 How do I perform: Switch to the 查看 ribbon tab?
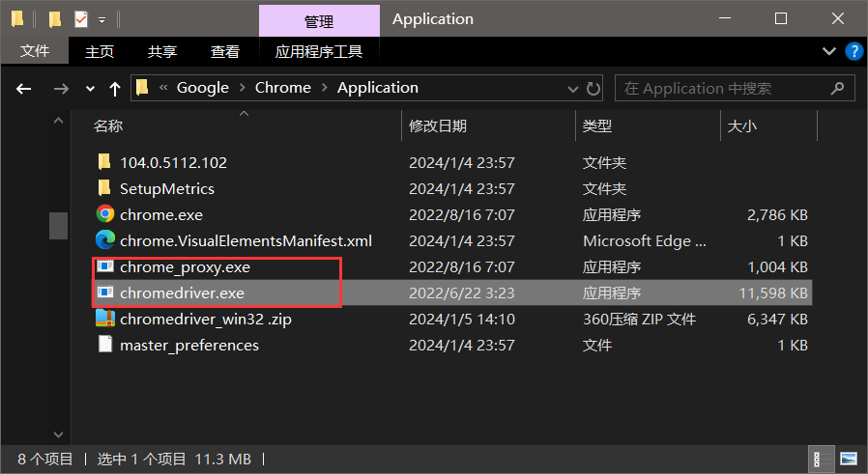pos(225,51)
